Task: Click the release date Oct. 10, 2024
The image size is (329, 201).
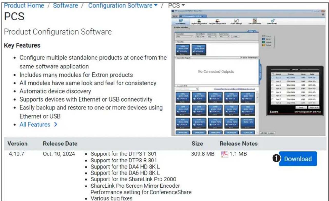Action: 59,154
